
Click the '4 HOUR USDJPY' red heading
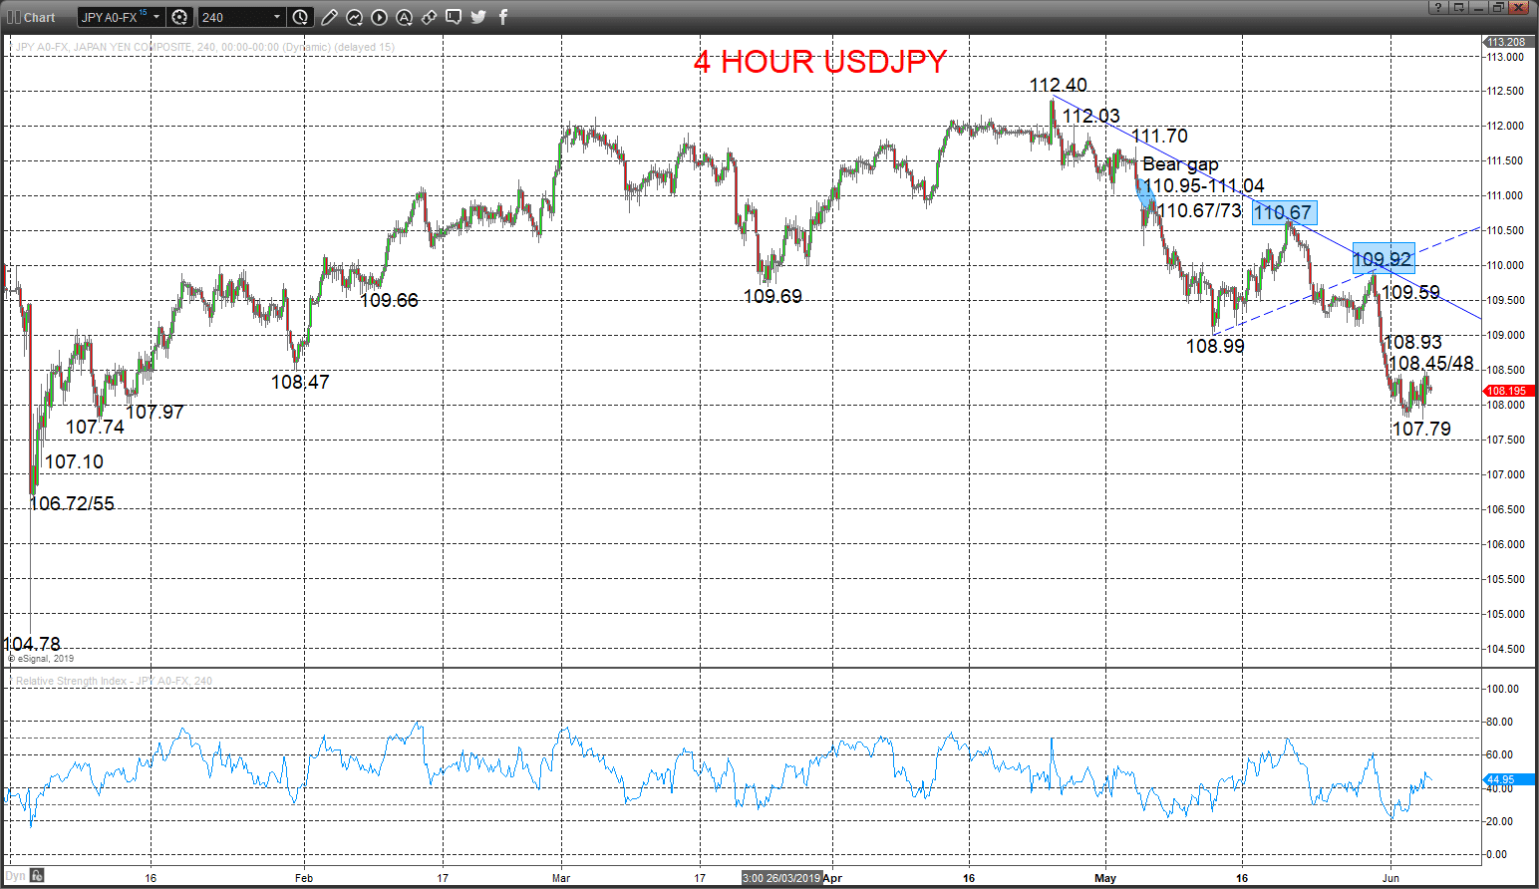click(819, 62)
